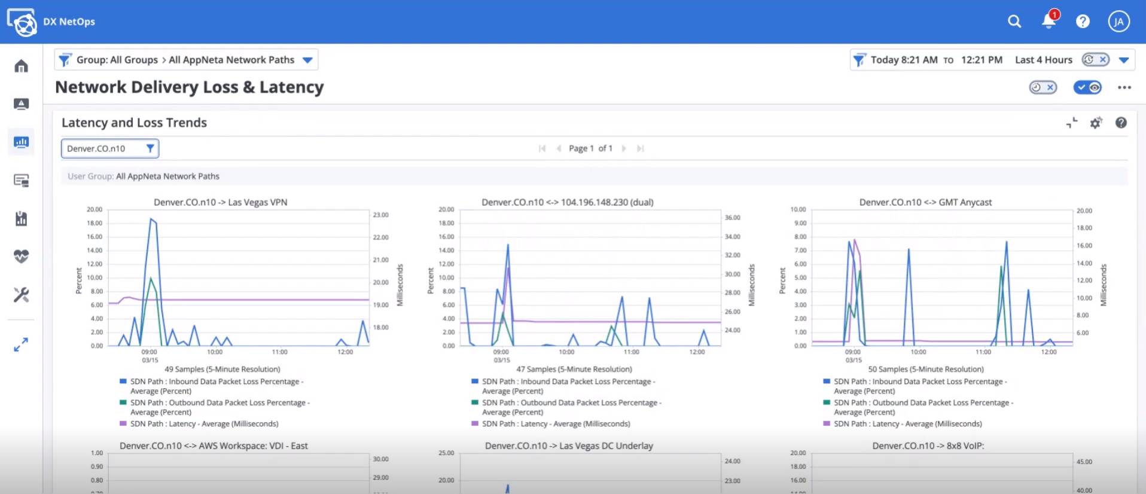Screen dimensions: 1146x494
Task: Click the DX NetOps logo
Action: [x=22, y=22]
